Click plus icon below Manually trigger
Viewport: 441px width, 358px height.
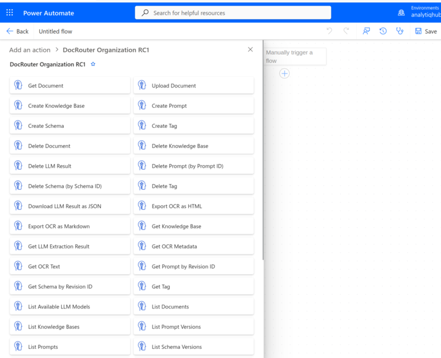(x=284, y=73)
